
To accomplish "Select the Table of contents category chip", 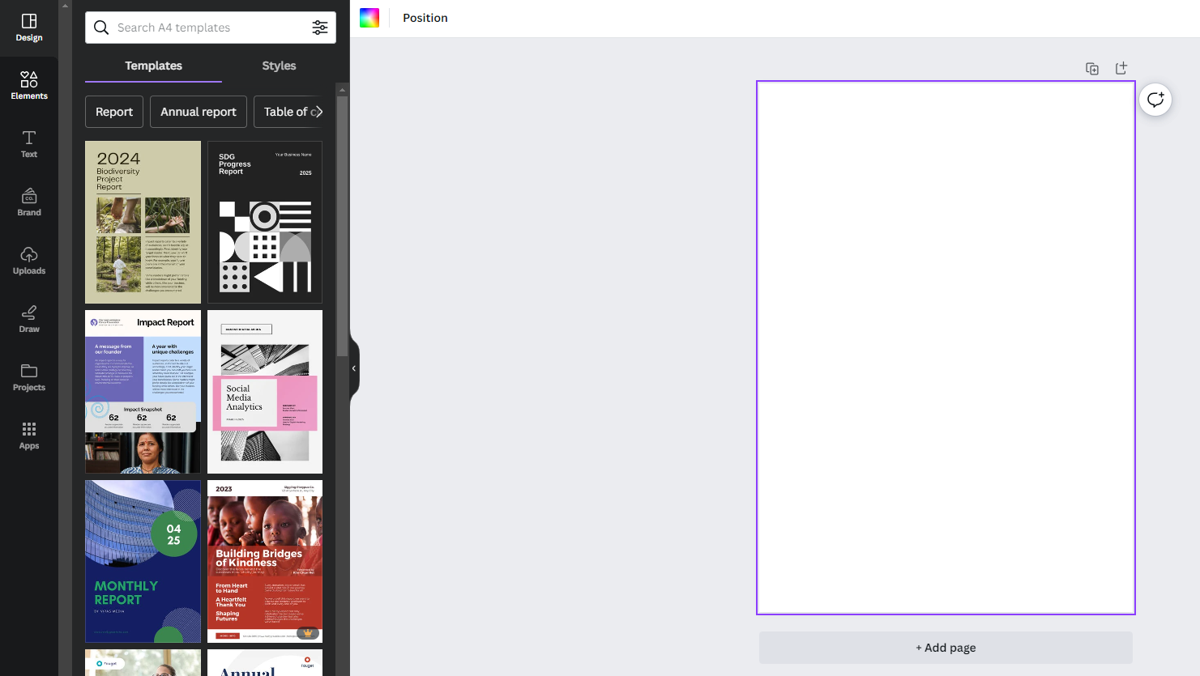I will 290,112.
